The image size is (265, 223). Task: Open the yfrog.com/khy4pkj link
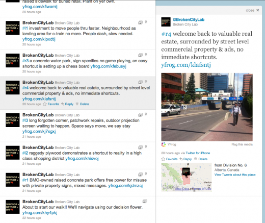click(40, 213)
